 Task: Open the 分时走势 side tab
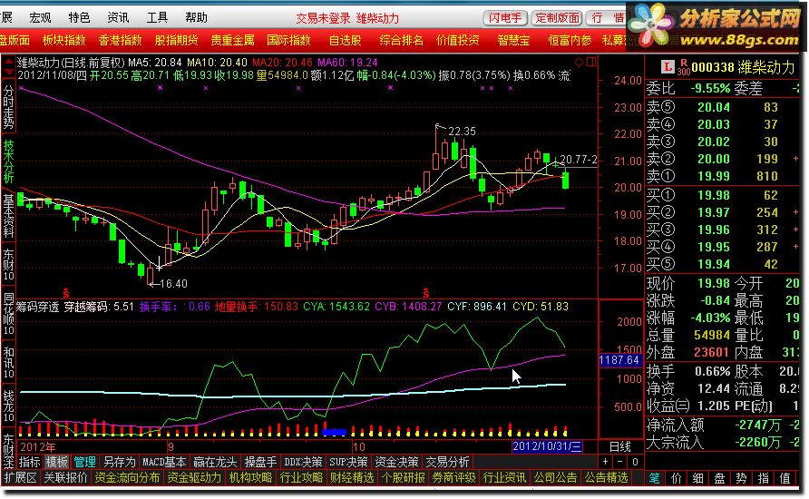[x=9, y=107]
